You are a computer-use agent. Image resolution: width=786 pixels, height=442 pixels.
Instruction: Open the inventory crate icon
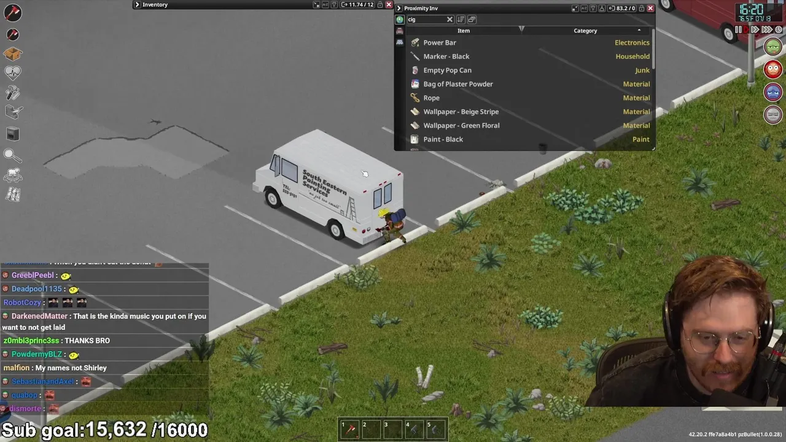(13, 54)
